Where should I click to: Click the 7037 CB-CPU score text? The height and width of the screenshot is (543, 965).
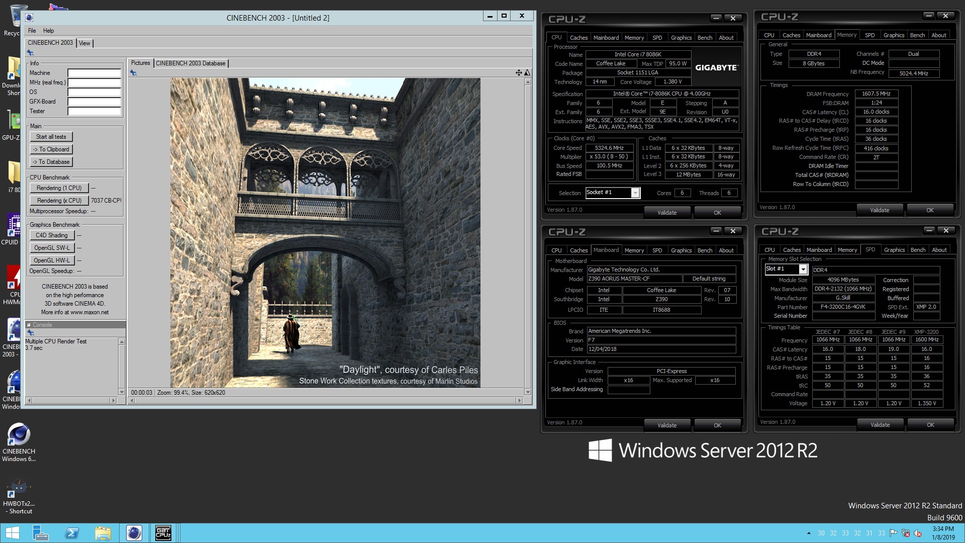(x=106, y=201)
